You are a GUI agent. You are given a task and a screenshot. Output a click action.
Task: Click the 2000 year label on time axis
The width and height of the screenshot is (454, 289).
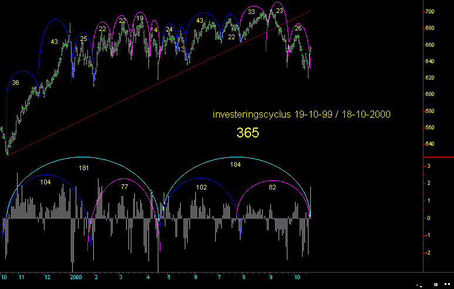click(x=76, y=277)
